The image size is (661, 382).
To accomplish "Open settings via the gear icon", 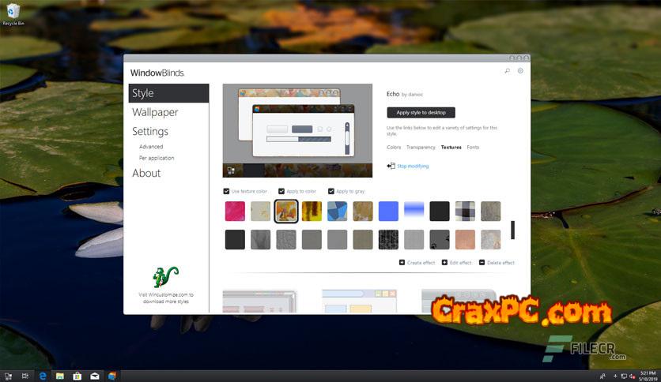I will point(520,71).
